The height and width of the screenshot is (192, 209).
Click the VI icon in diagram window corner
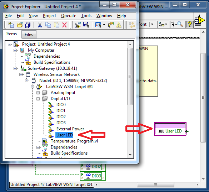pos(200,20)
